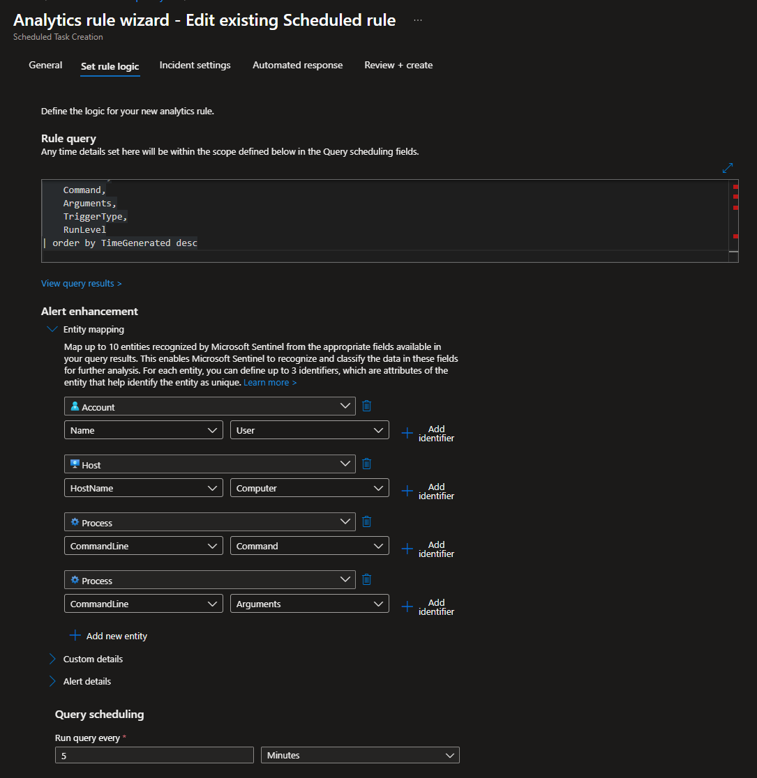
Task: Open the Account entity type dropdown
Action: coord(209,406)
